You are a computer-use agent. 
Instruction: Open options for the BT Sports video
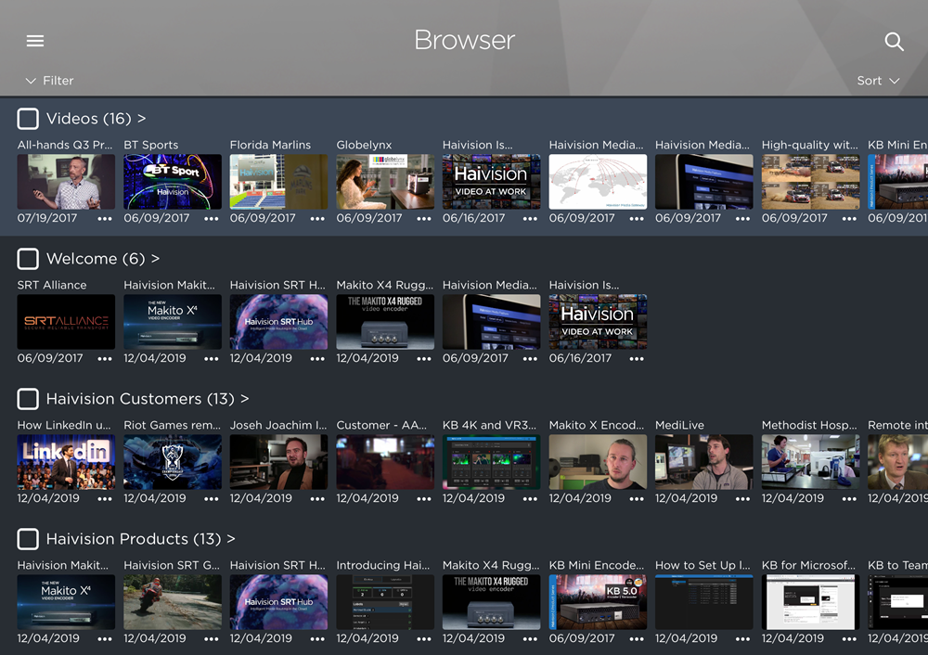coord(211,220)
